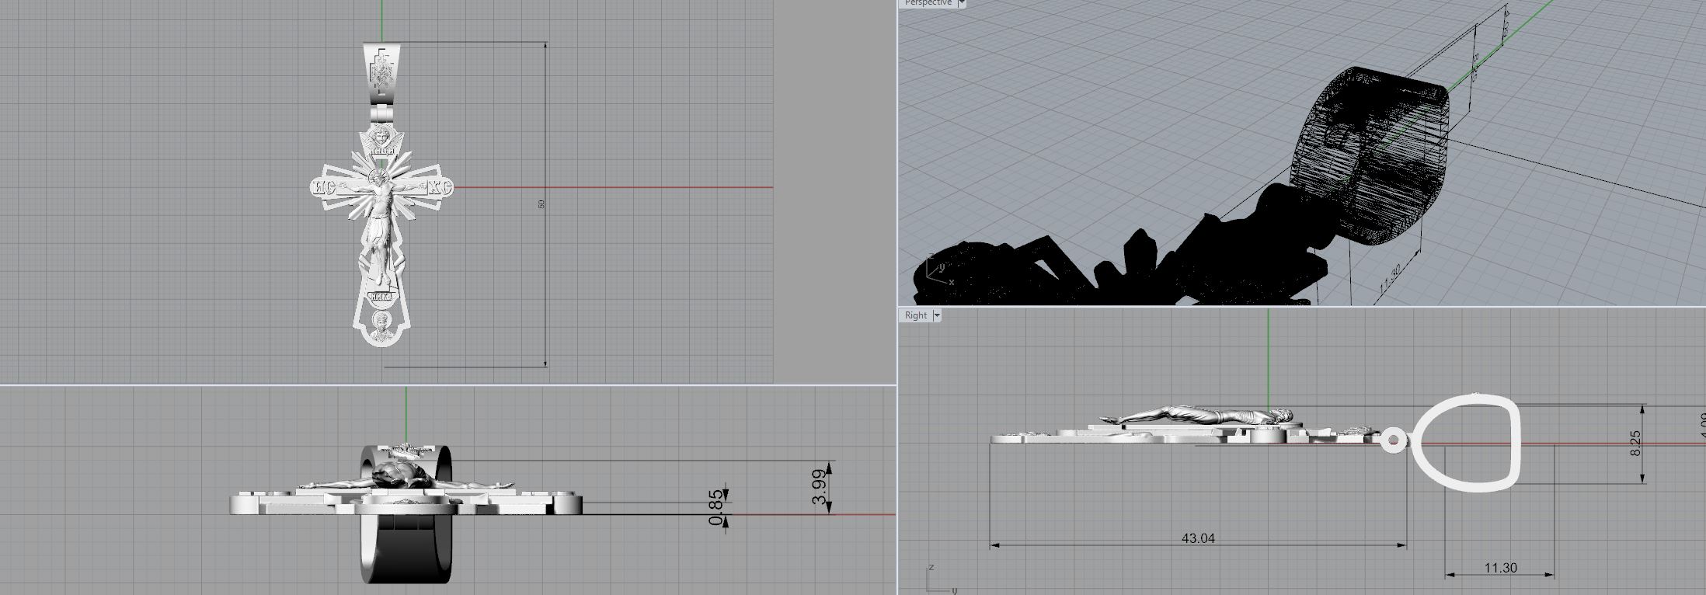Select the 11.30 dimension in Perspective viewport
Screen dimensions: 1706x595
coord(1391,278)
